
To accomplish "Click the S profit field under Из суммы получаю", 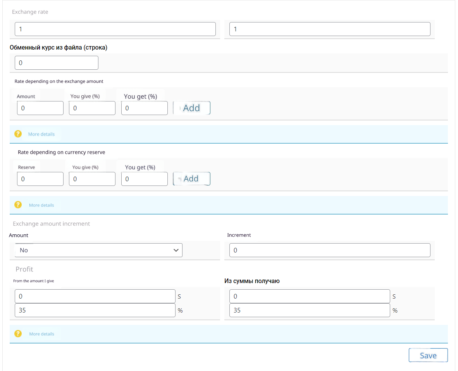I will tap(310, 296).
